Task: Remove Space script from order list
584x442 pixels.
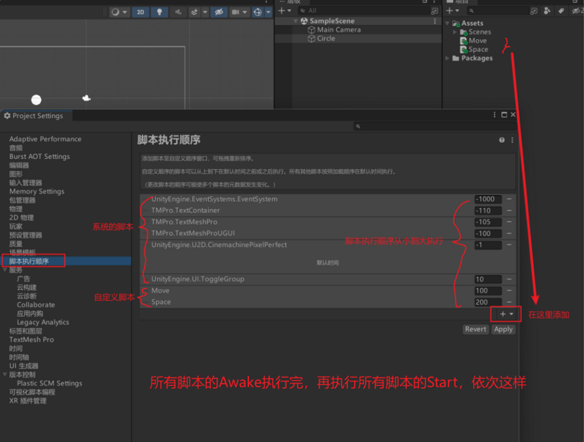Action: pyautogui.click(x=509, y=302)
